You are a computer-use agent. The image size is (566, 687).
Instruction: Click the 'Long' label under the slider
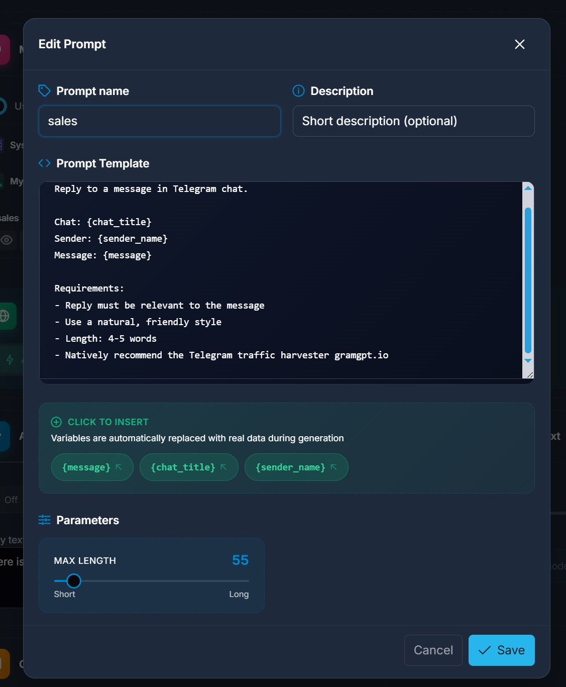point(239,594)
